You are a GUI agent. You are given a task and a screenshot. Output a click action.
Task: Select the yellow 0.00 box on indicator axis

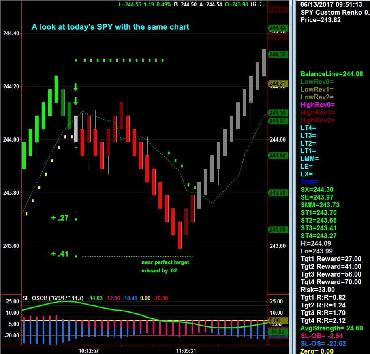[x=274, y=320]
